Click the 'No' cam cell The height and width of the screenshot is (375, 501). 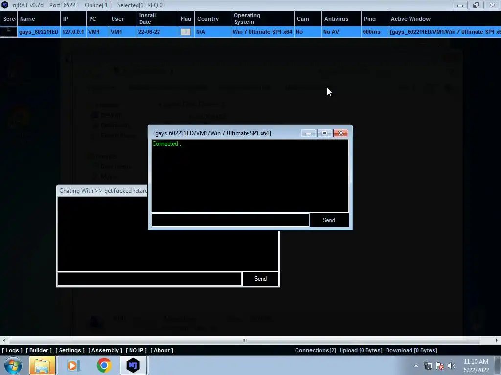[x=308, y=32]
